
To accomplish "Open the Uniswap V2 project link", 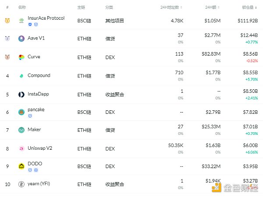I will (x=41, y=148).
